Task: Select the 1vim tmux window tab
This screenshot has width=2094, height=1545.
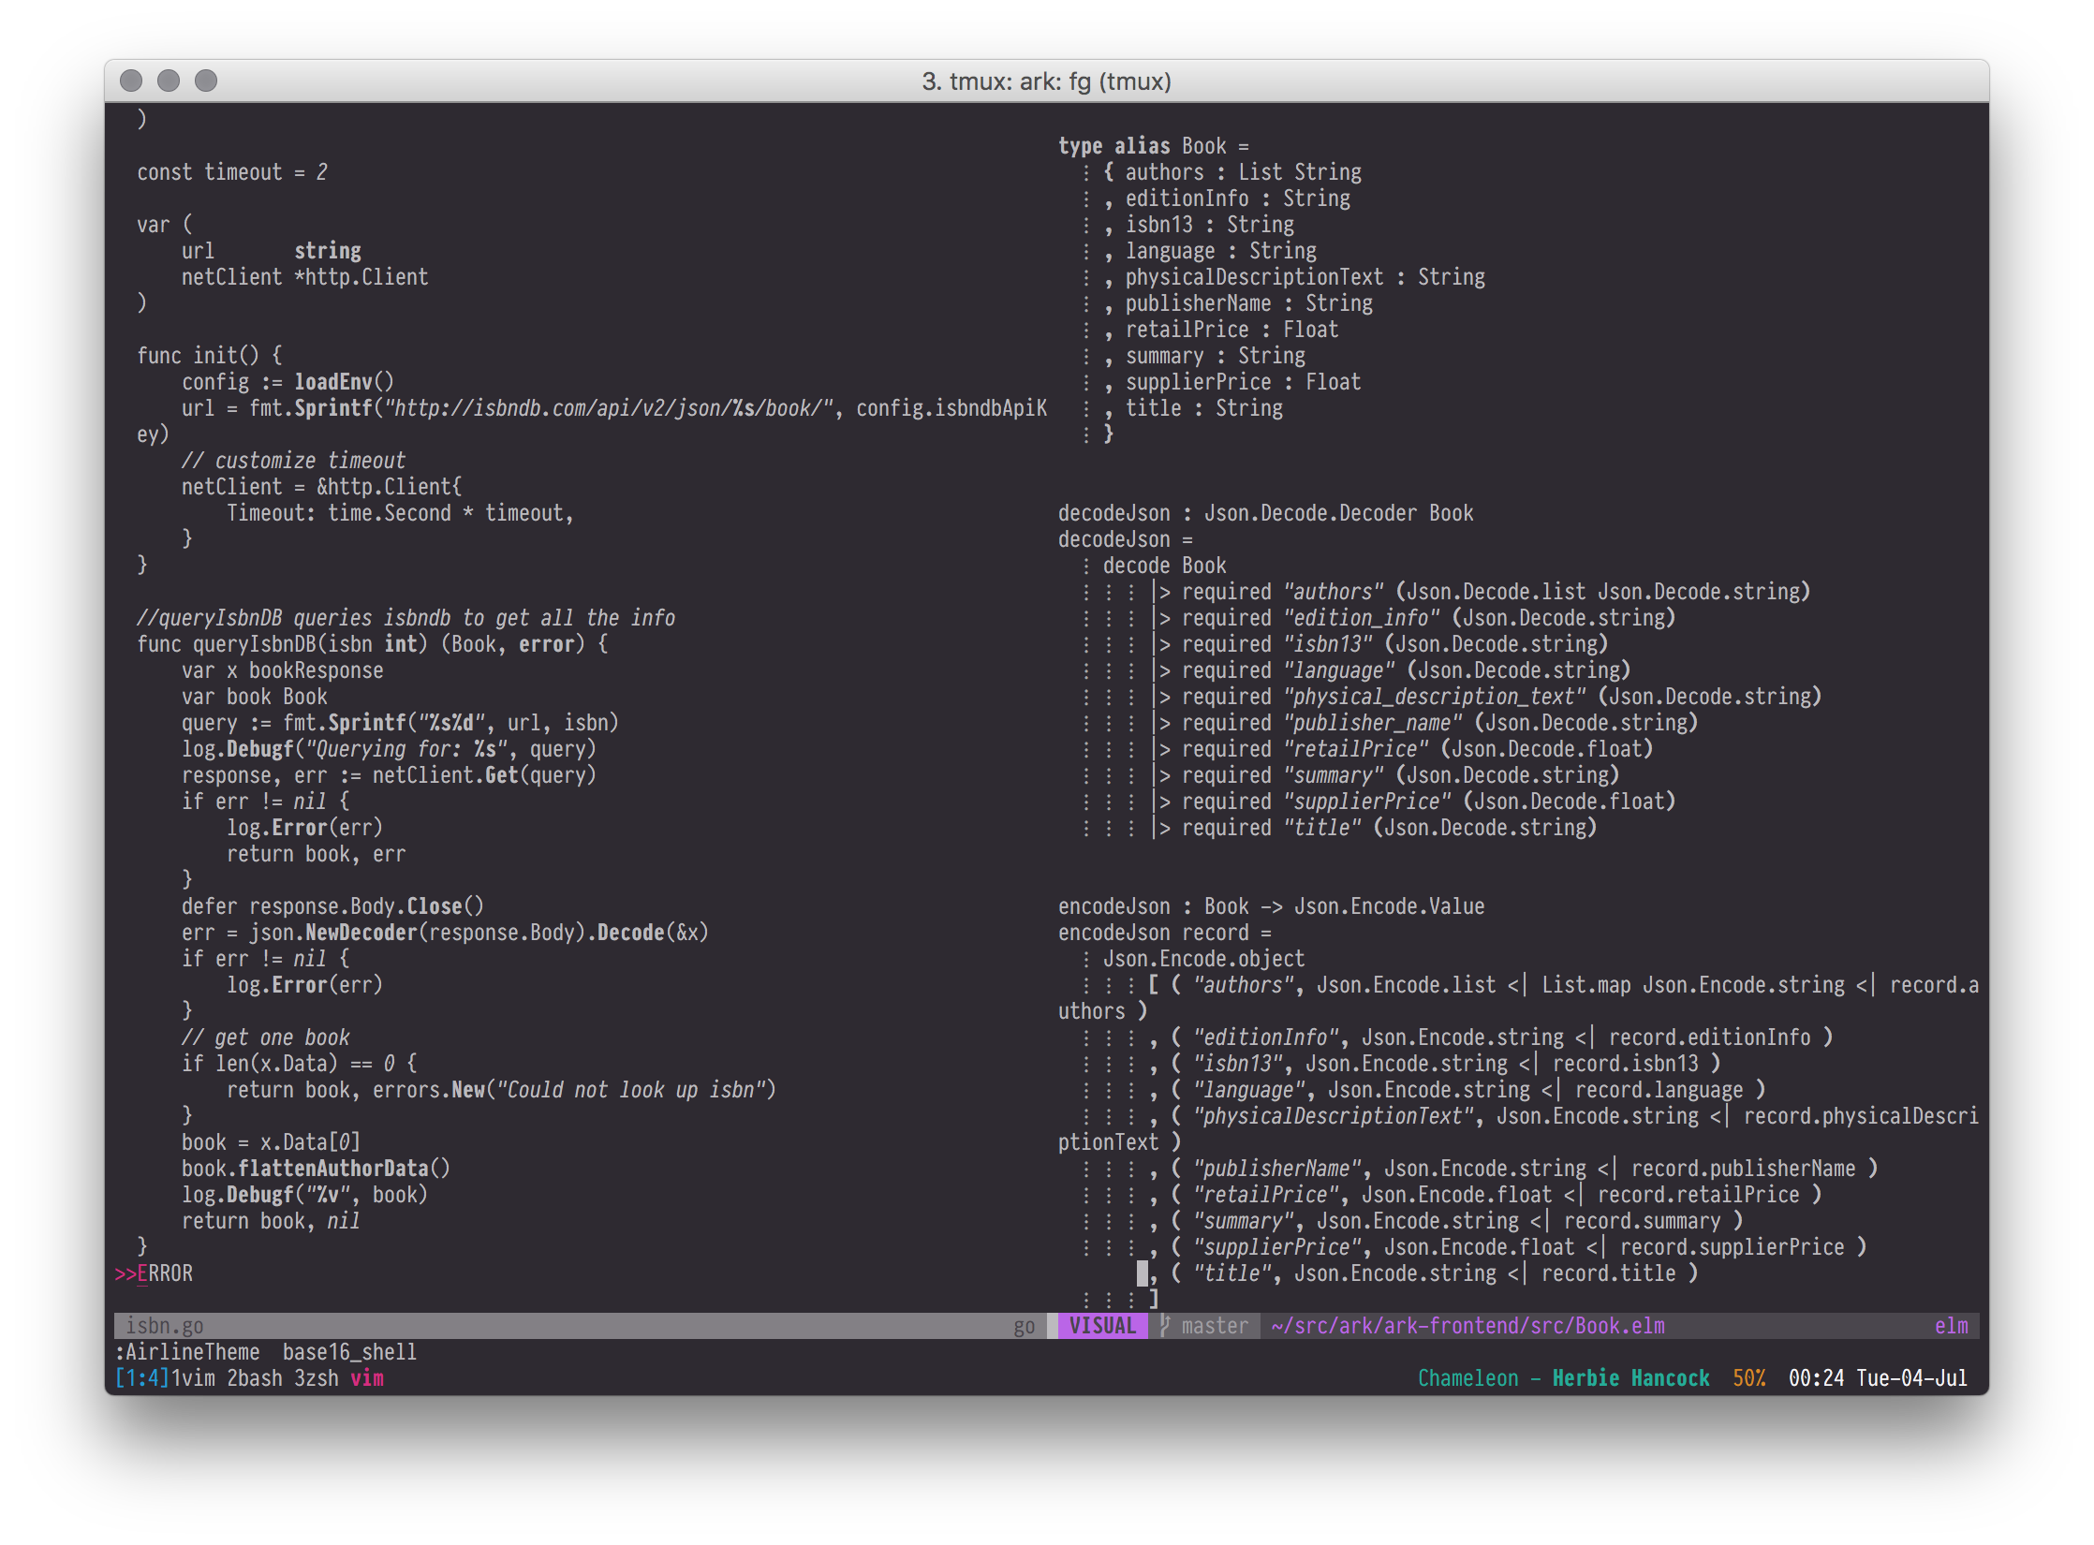Action: (193, 1378)
